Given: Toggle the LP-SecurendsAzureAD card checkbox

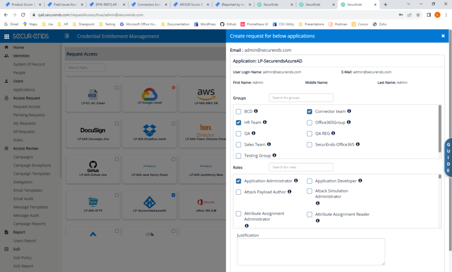Looking at the screenshot, I should tap(173, 195).
